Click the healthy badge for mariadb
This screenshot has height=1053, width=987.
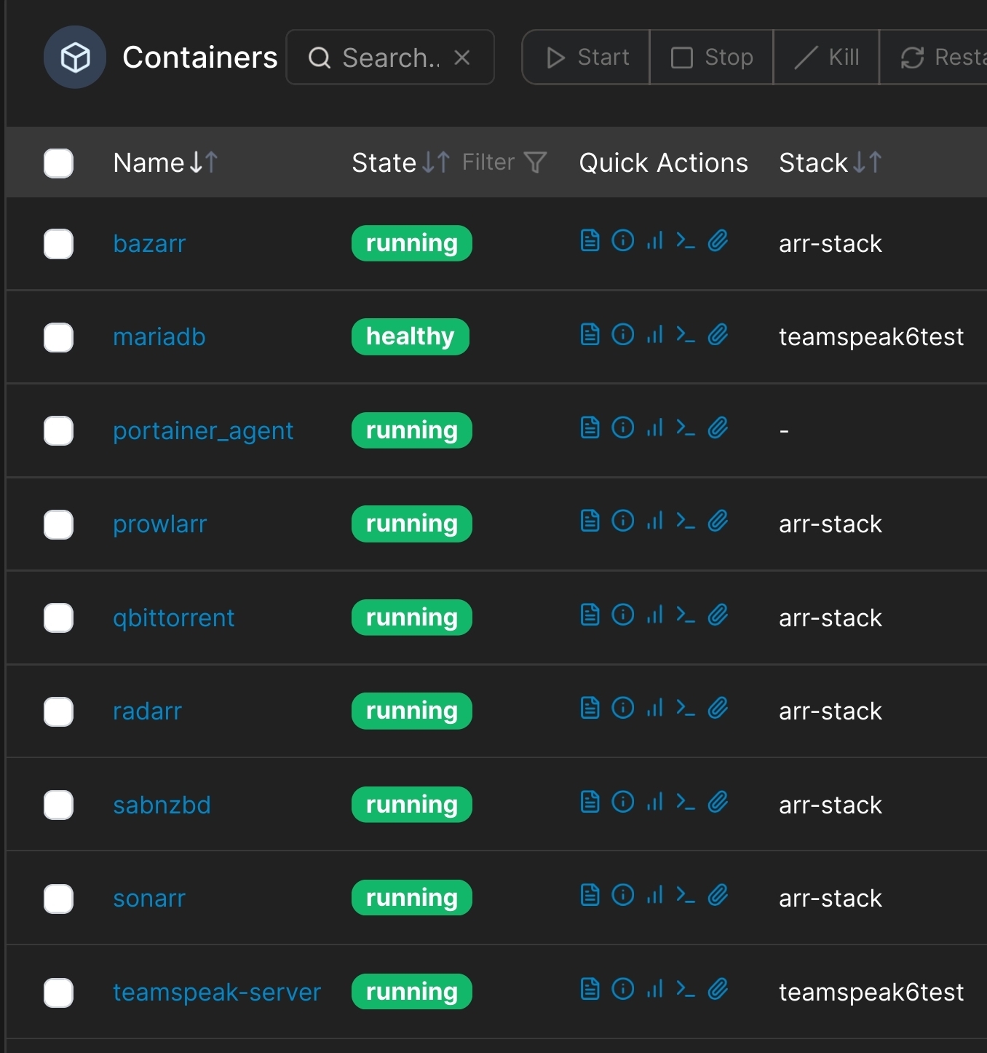click(x=411, y=336)
